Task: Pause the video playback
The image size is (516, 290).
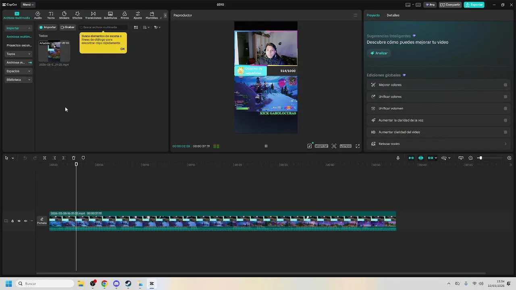Action: [x=266, y=146]
